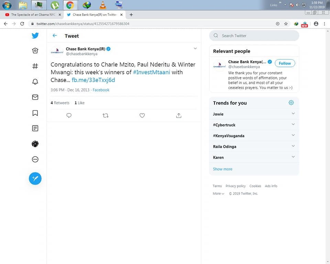The image size is (330, 264).
Task: Reply to the Chase Bank tweet
Action: point(69,115)
